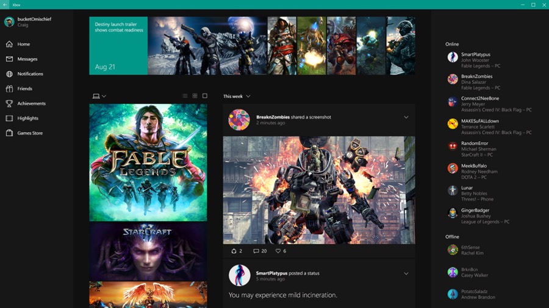Open the soldier featured banner image
This screenshot has height=308, width=549.
401,46
